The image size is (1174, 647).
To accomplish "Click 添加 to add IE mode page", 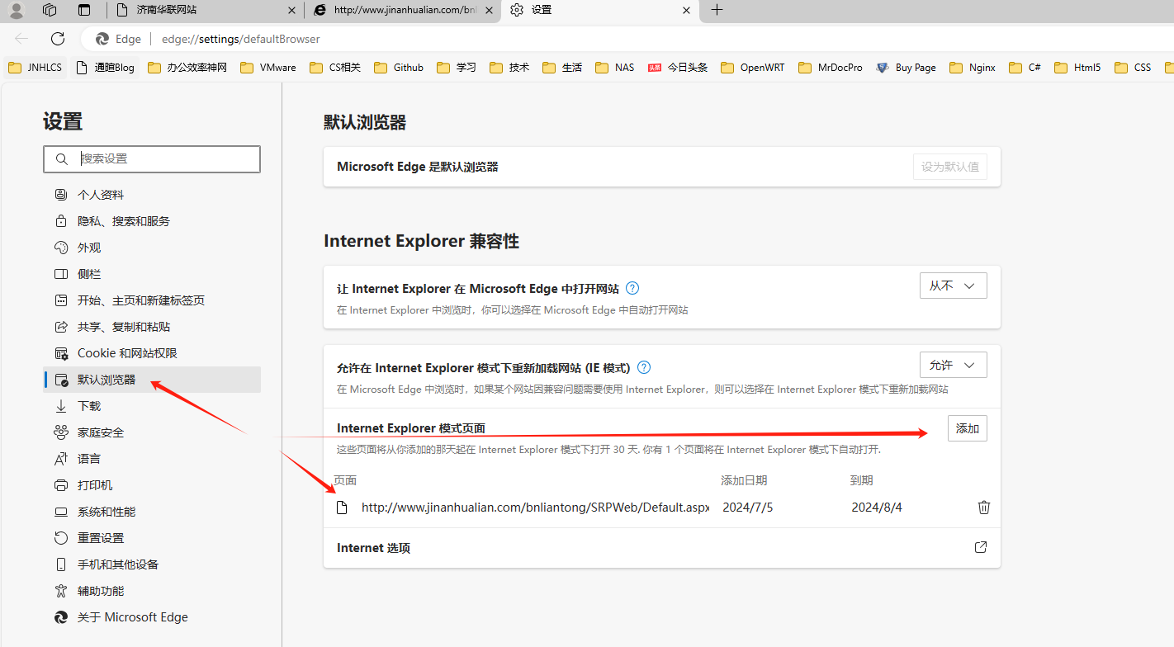I will pyautogui.click(x=967, y=428).
